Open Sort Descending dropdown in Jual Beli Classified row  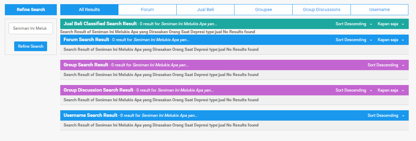click(x=354, y=24)
